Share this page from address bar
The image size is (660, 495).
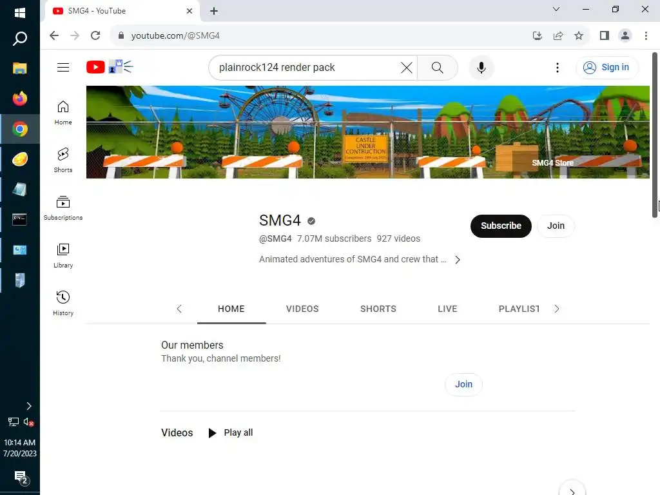558,35
